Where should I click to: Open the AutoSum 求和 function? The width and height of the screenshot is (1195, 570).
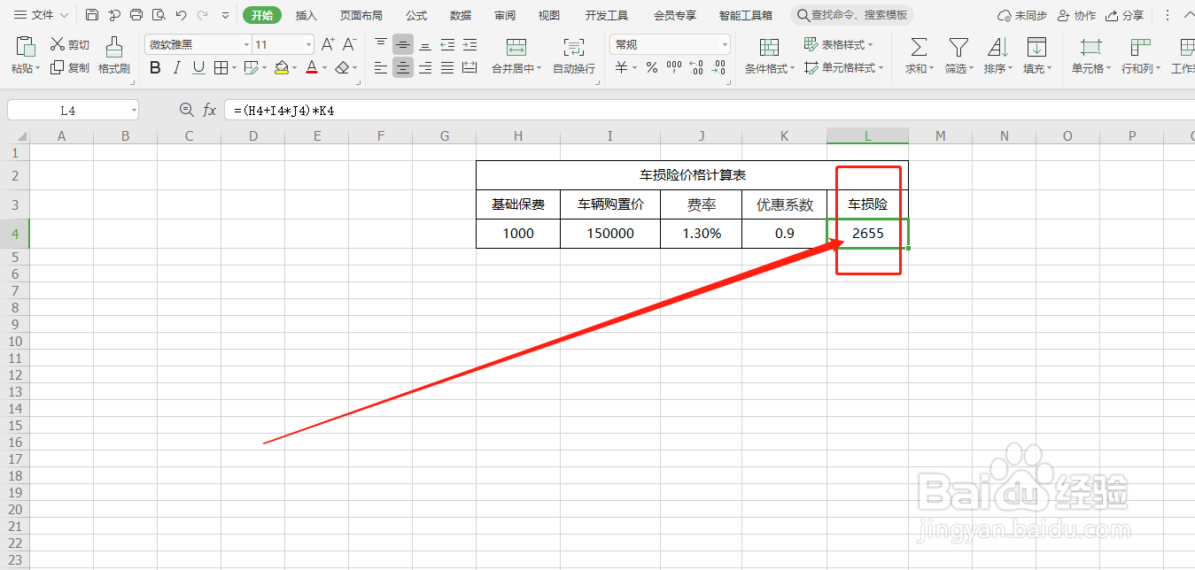tap(918, 53)
